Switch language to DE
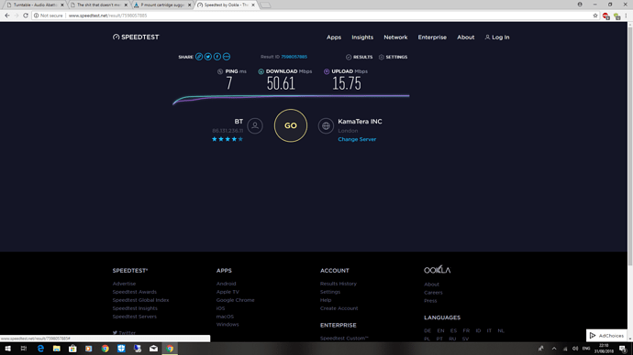This screenshot has width=633, height=355. click(x=428, y=331)
